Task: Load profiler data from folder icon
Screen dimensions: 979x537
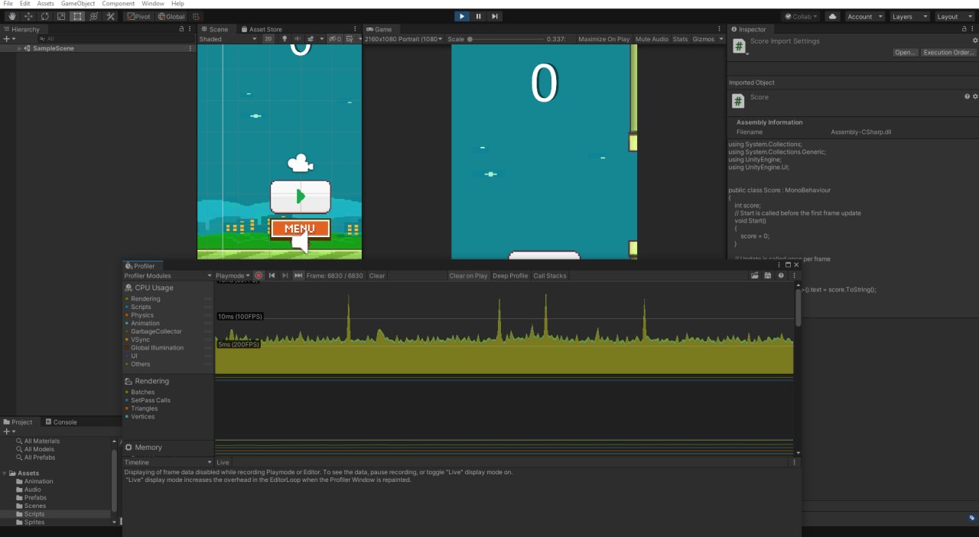Action: [x=755, y=275]
